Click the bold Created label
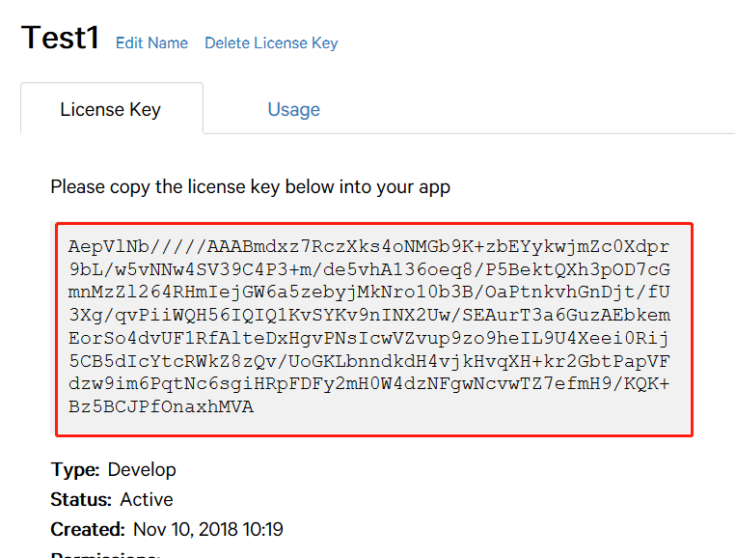The image size is (735, 558). (x=88, y=530)
